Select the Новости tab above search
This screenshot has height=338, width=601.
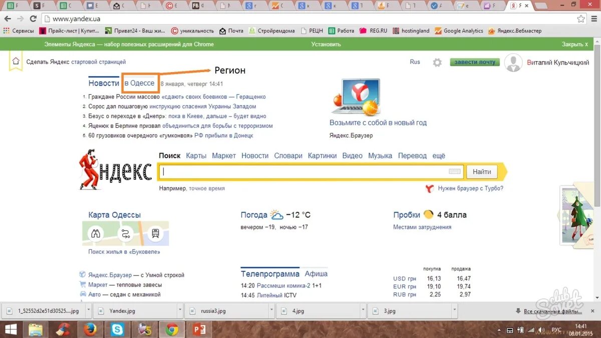point(255,156)
